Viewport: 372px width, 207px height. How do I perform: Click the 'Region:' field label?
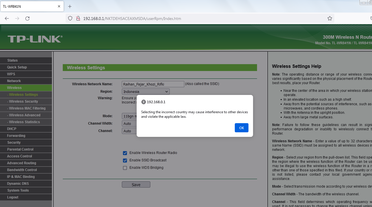coord(106,92)
